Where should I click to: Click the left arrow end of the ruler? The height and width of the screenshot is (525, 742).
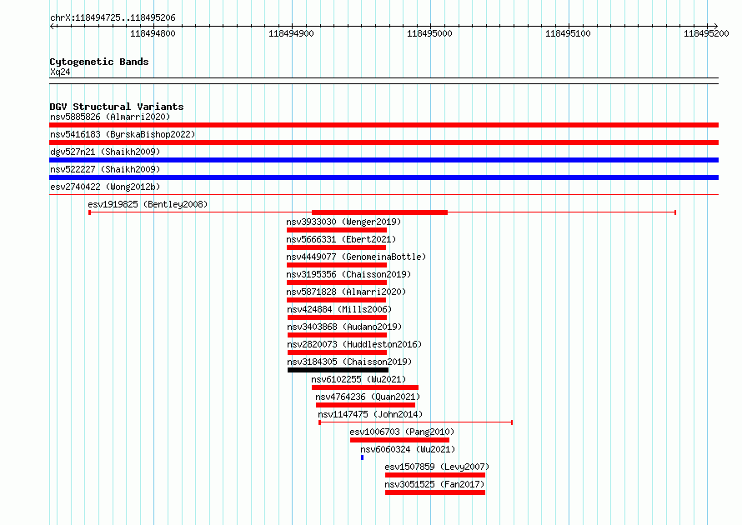pyautogui.click(x=52, y=26)
